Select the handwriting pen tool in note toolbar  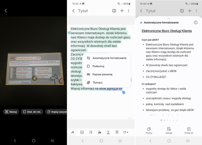tap(73, 132)
